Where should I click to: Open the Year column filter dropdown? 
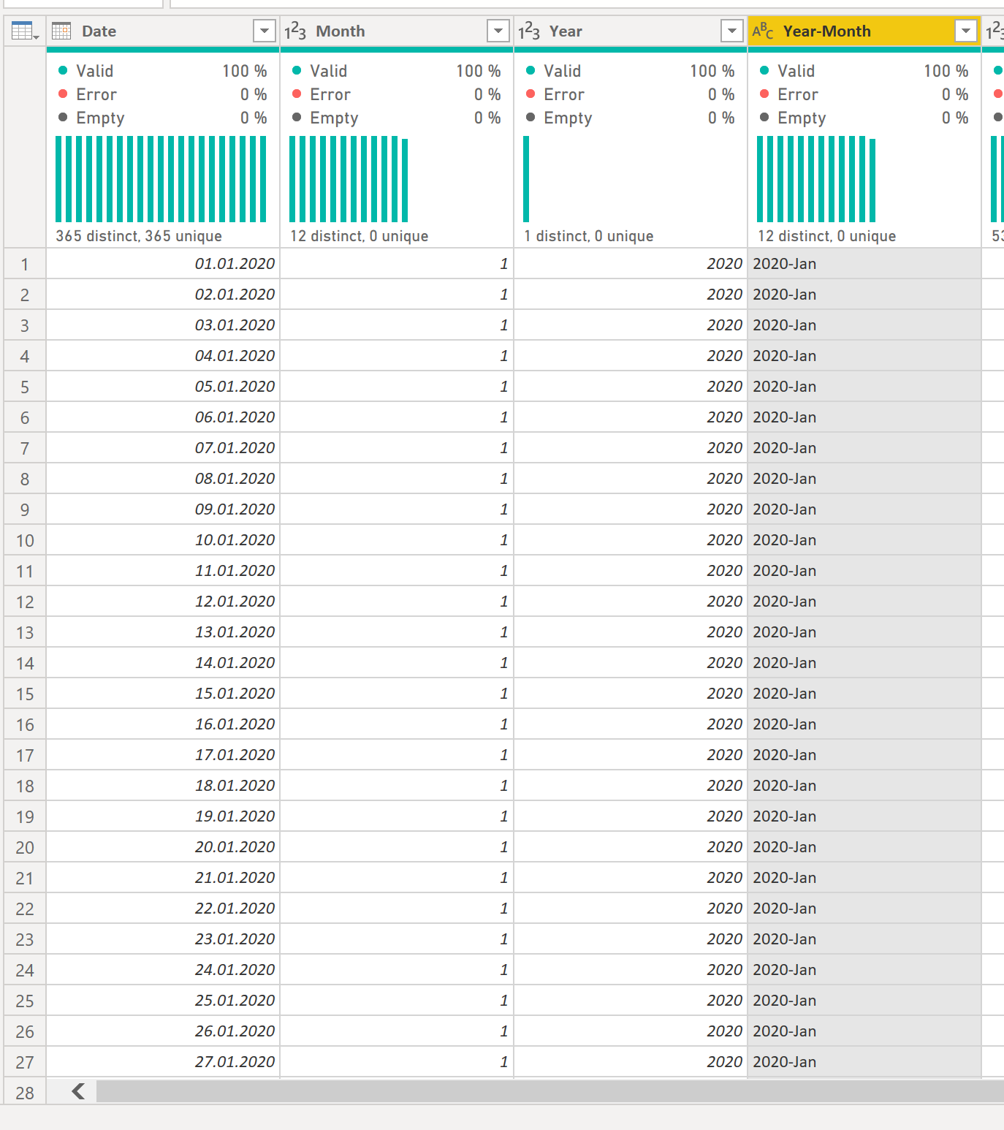(x=732, y=31)
